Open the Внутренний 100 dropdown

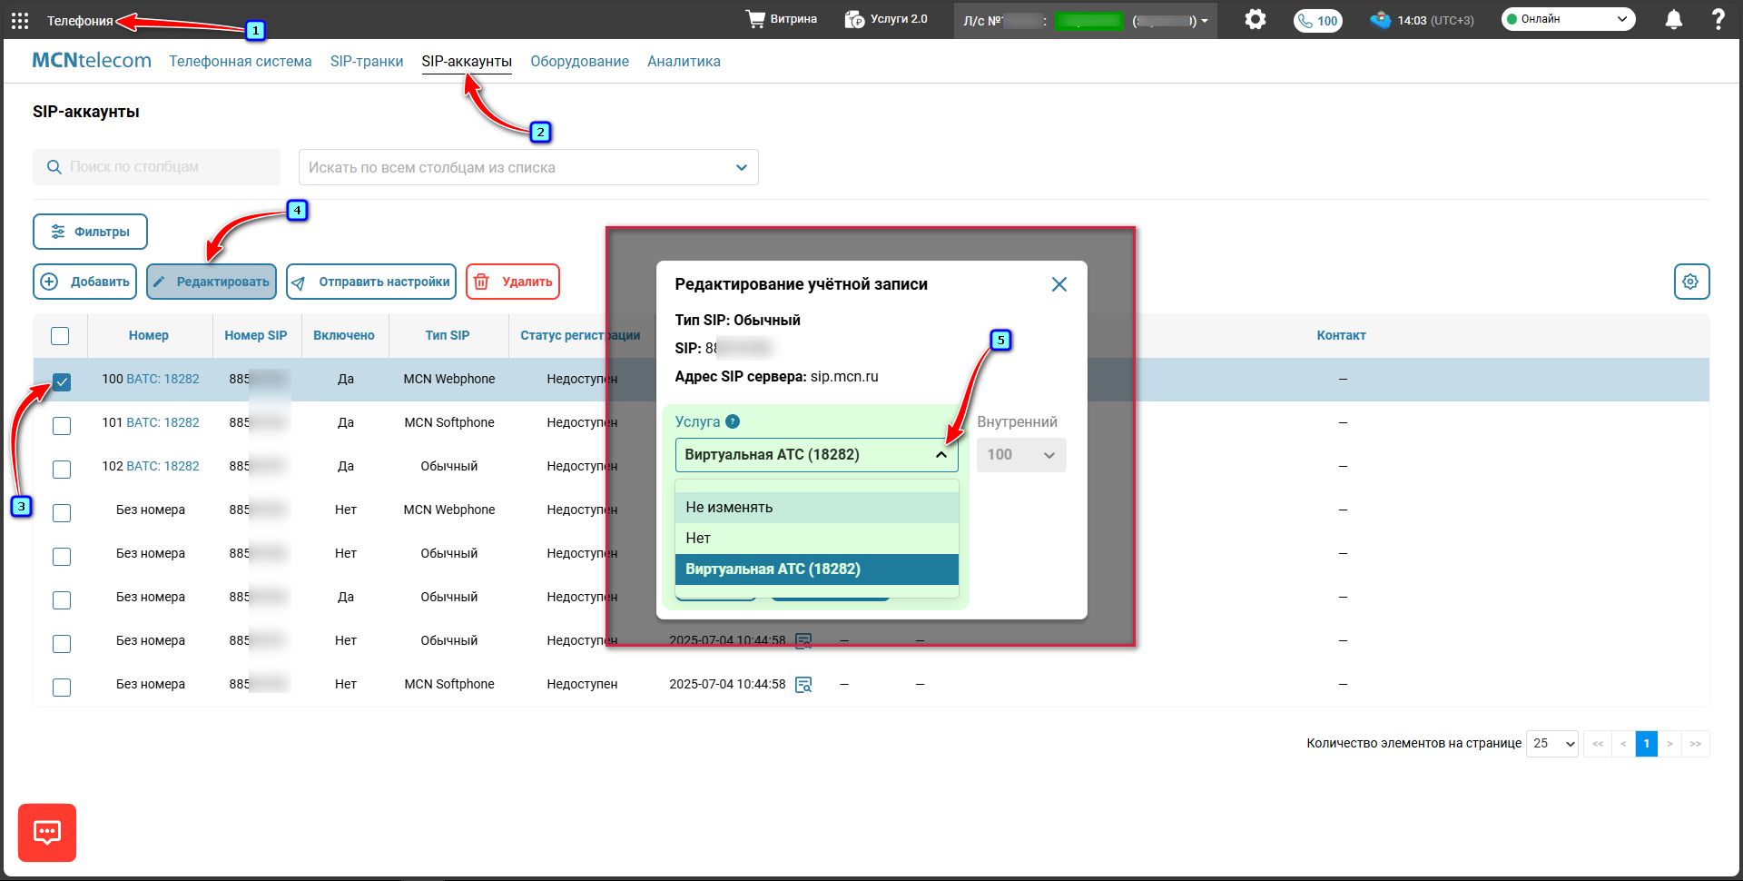[x=1021, y=455]
